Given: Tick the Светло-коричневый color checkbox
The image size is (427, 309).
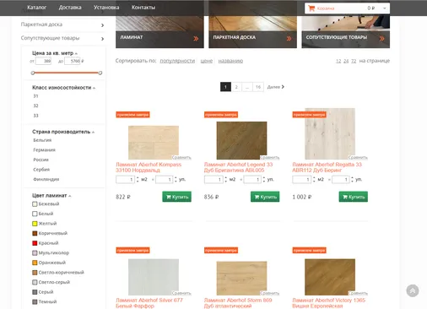Looking at the screenshot, I should tap(35, 273).
